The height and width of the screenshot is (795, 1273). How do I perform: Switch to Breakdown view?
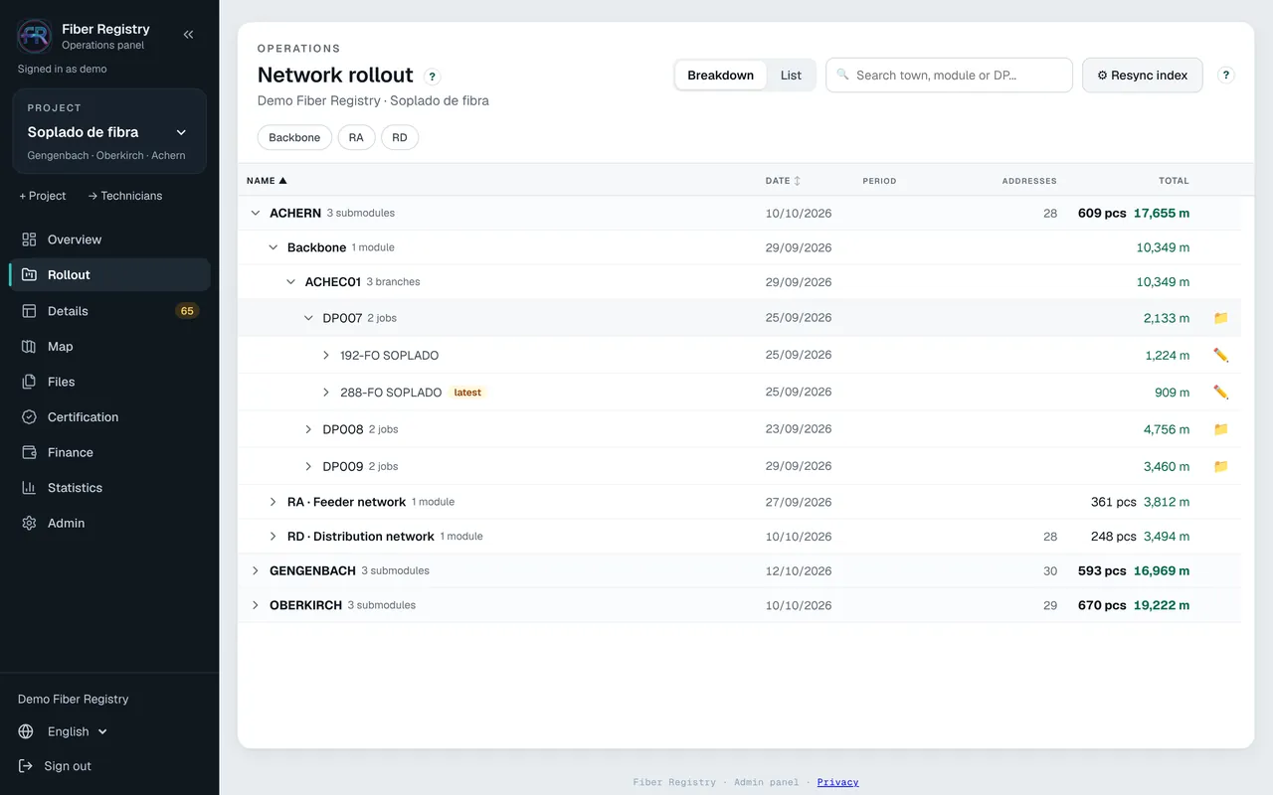coord(720,76)
